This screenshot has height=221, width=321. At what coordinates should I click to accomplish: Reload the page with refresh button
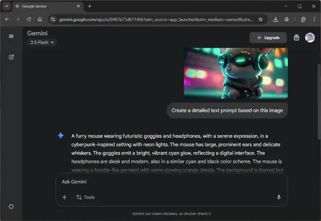tap(29, 19)
